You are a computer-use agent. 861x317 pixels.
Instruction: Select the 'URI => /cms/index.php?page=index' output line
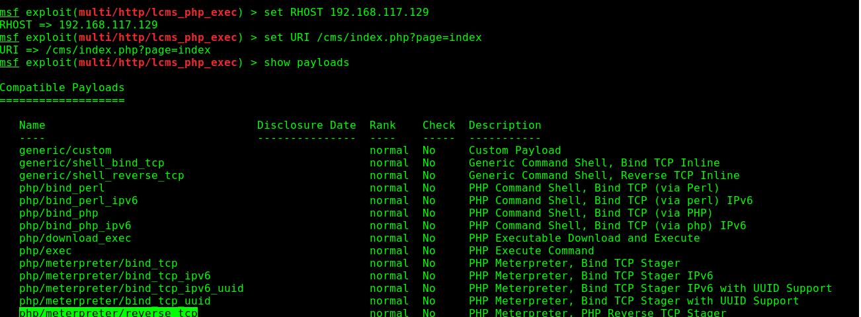click(105, 50)
